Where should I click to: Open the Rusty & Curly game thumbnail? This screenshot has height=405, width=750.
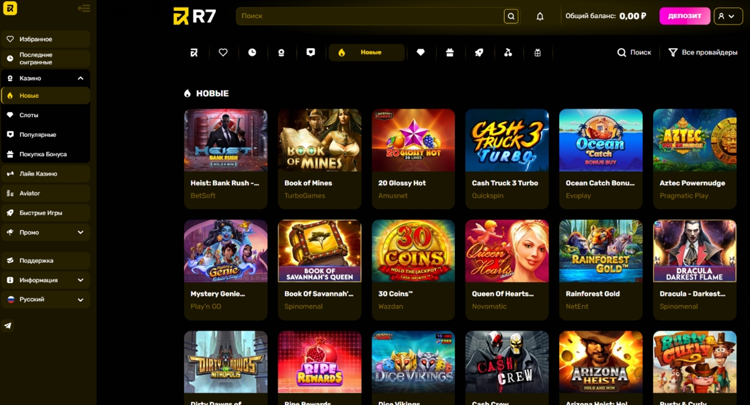[694, 362]
